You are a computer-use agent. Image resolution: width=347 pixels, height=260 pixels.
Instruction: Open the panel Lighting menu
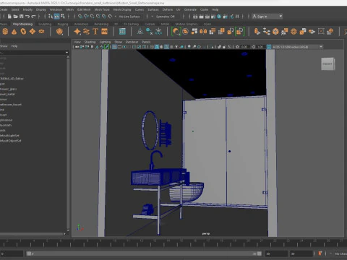[x=105, y=42]
